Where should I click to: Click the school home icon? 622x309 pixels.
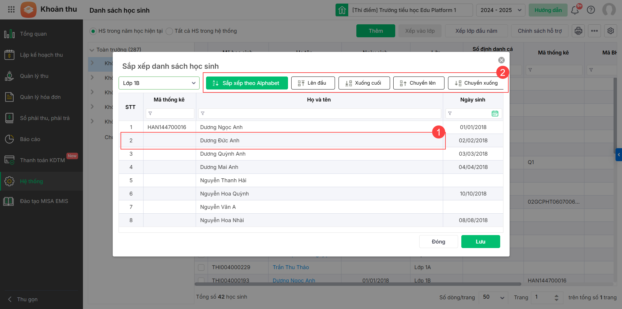[x=342, y=10]
